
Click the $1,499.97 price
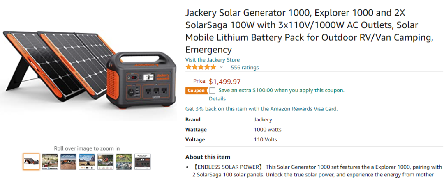225,82
